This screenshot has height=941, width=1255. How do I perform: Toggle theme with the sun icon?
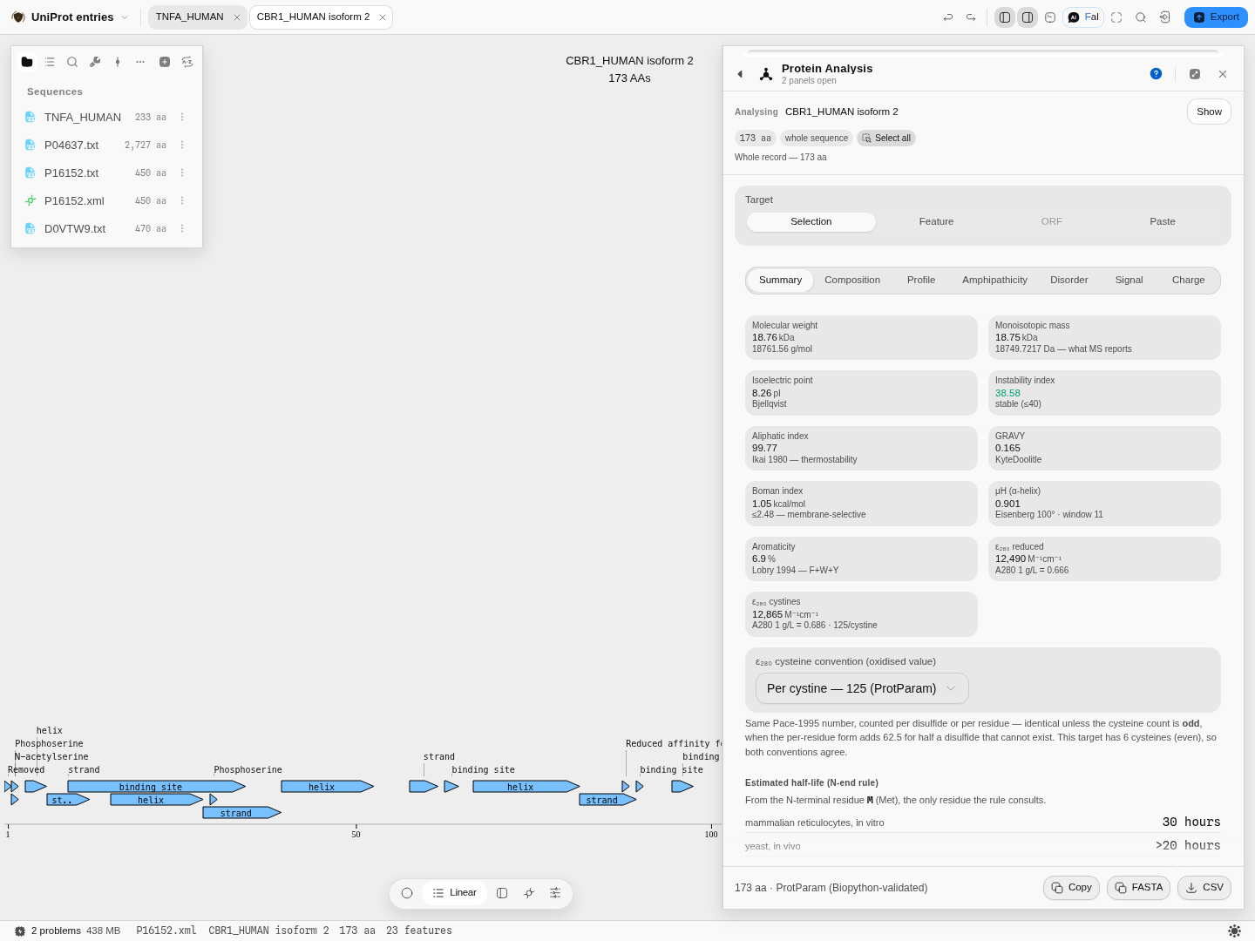coord(1234,931)
